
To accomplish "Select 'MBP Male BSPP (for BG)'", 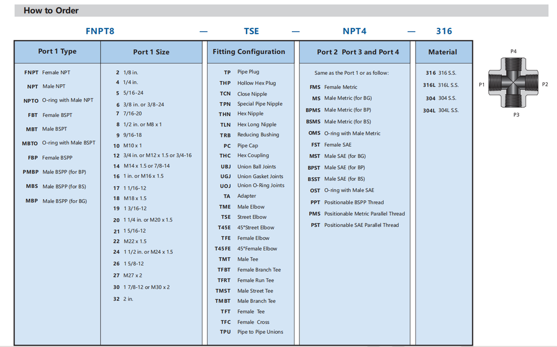I will [x=56, y=201].
